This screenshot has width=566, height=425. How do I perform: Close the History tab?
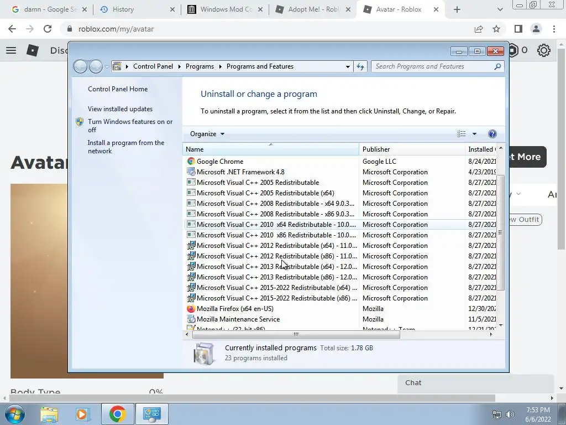(x=172, y=9)
